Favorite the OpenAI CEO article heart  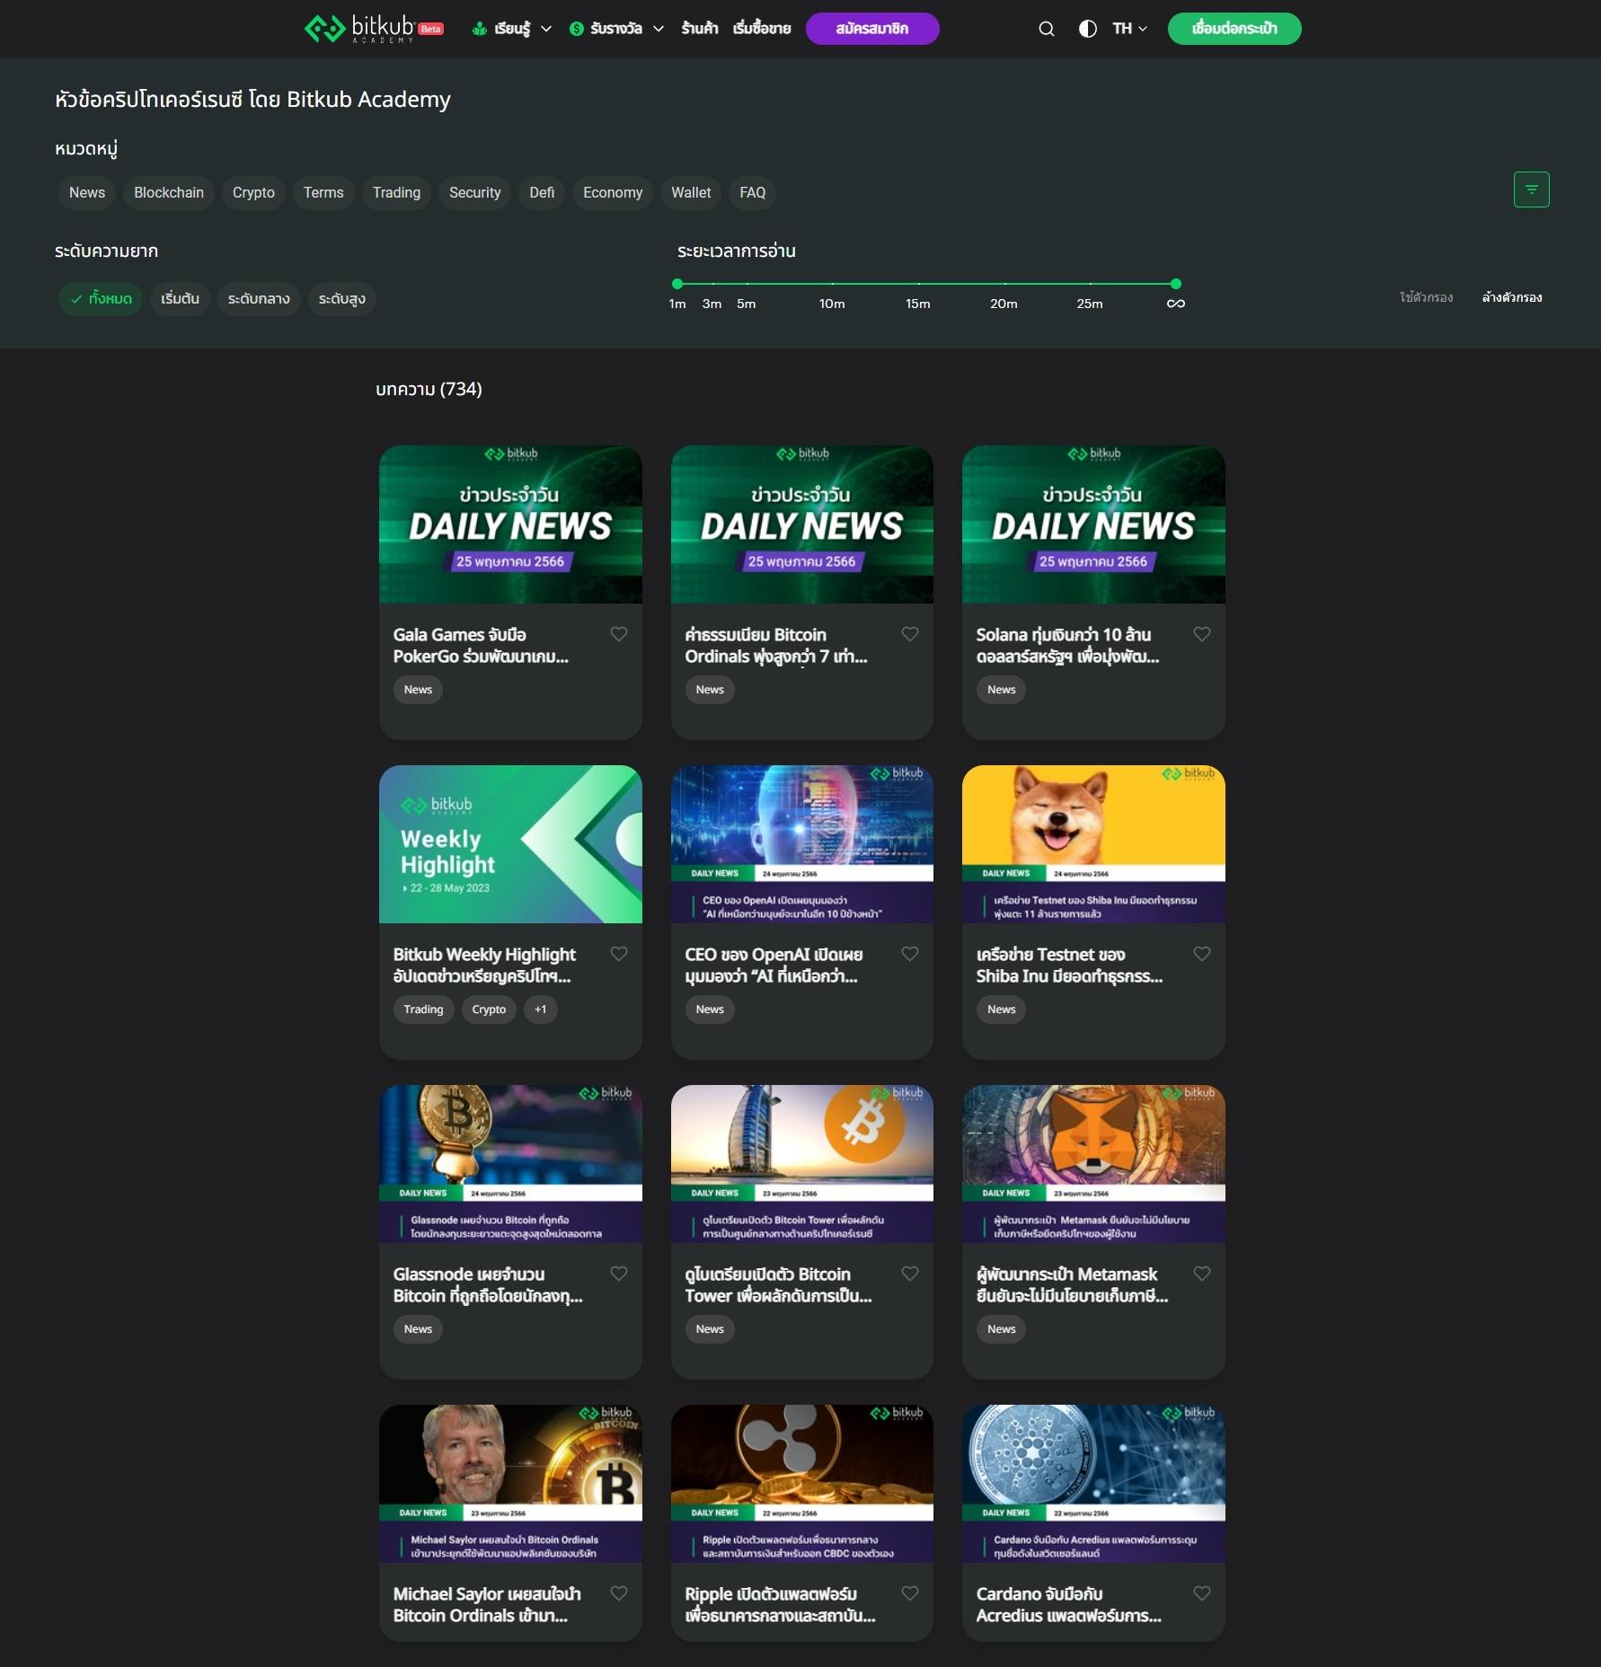pyautogui.click(x=910, y=954)
